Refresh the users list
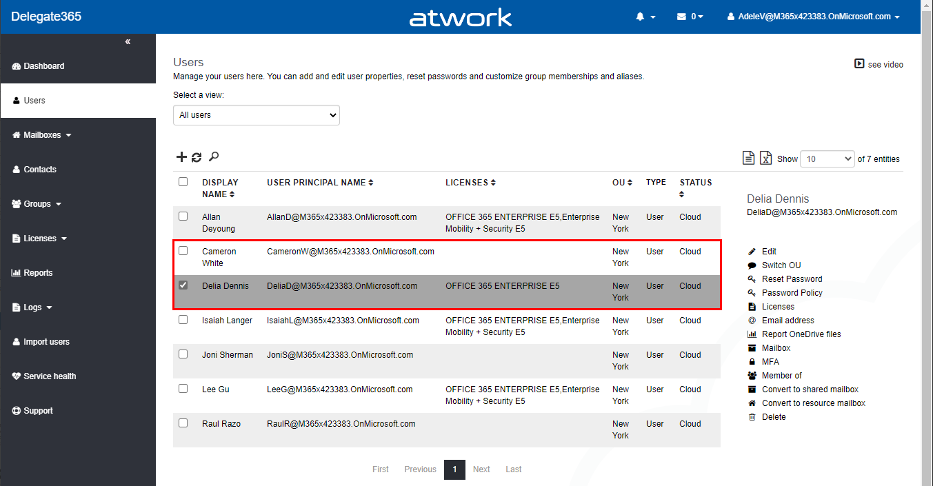933x486 pixels. point(197,157)
